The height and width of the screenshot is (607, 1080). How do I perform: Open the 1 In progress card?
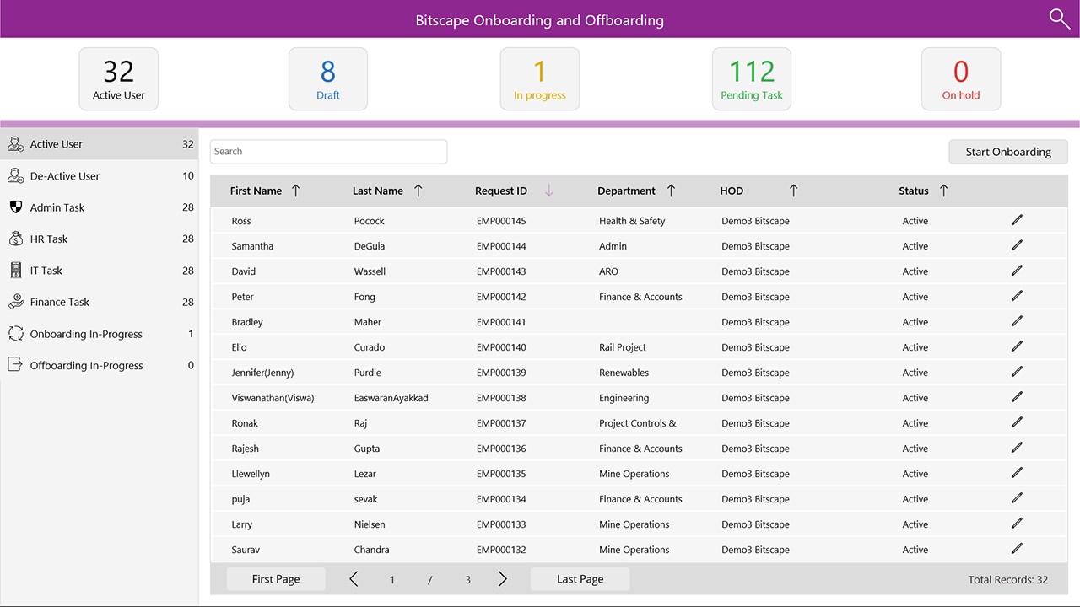(540, 78)
